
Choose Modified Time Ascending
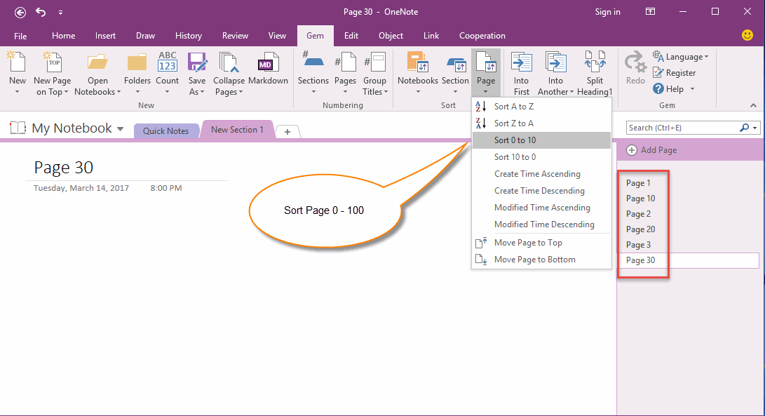click(541, 208)
